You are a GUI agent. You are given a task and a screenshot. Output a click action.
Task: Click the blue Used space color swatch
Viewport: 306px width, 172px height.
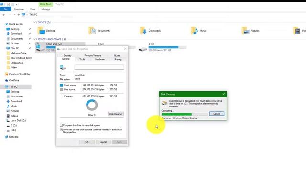pyautogui.click(x=62, y=85)
